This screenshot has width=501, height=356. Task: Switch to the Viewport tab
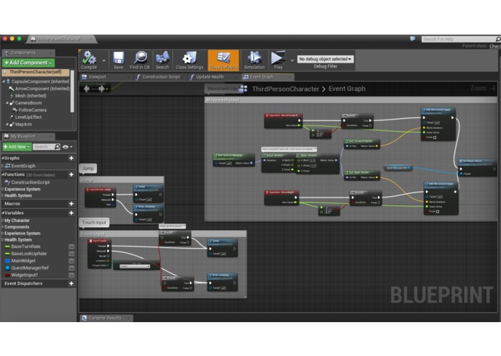[x=97, y=77]
